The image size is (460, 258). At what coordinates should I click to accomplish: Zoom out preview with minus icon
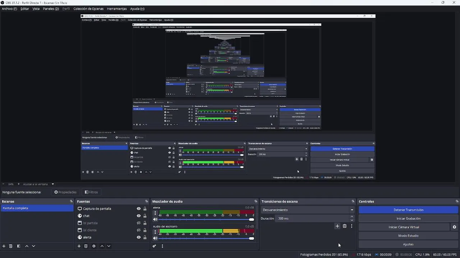3,184
